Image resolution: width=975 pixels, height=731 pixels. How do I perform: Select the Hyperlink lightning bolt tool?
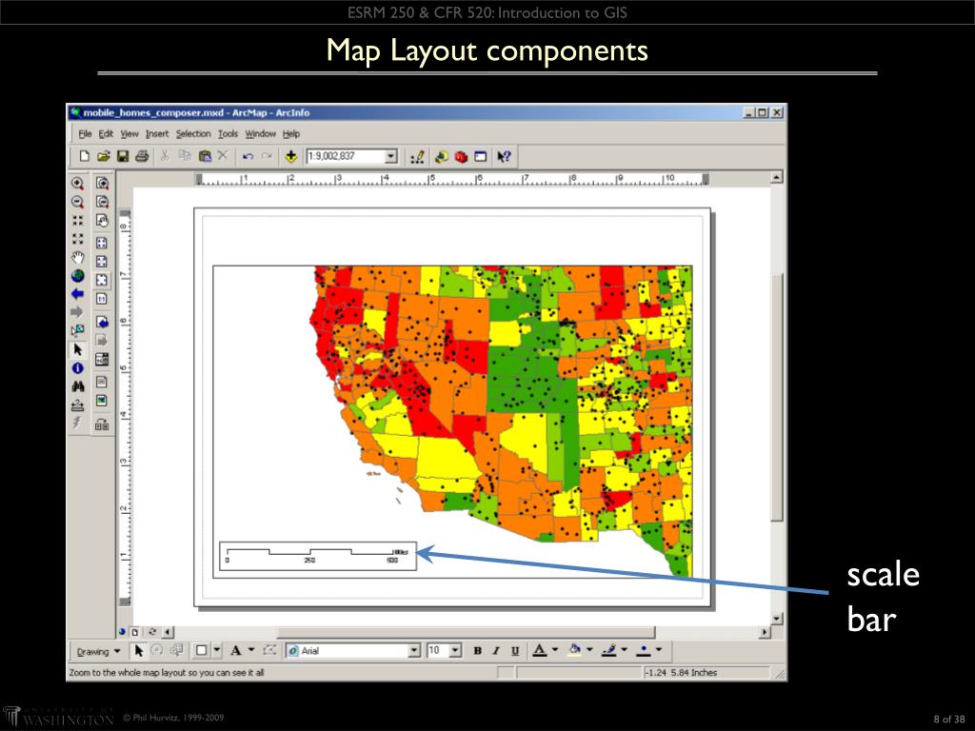tap(77, 424)
